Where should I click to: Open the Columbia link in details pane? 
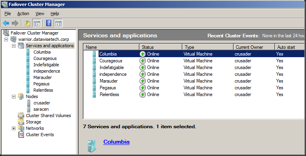pyautogui.click(x=116, y=142)
